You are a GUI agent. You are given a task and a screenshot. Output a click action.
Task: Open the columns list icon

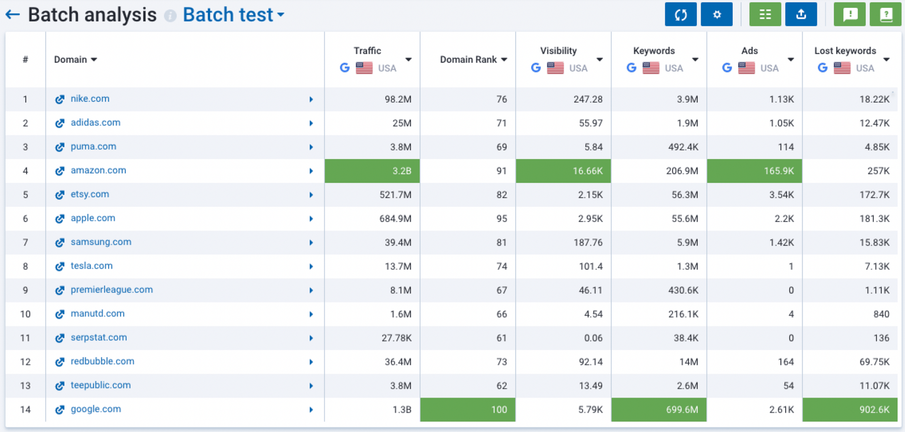(764, 14)
